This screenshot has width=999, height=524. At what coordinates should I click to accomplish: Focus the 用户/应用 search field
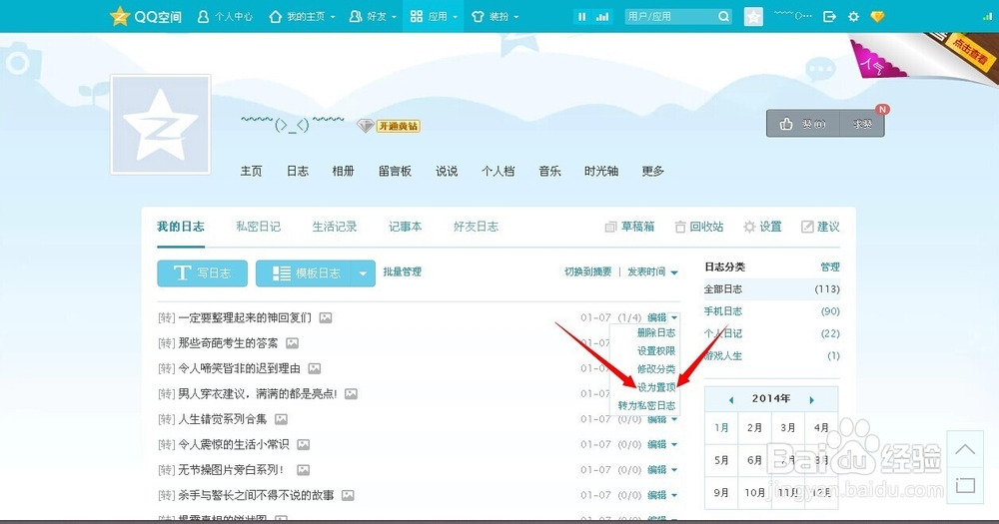(x=669, y=17)
